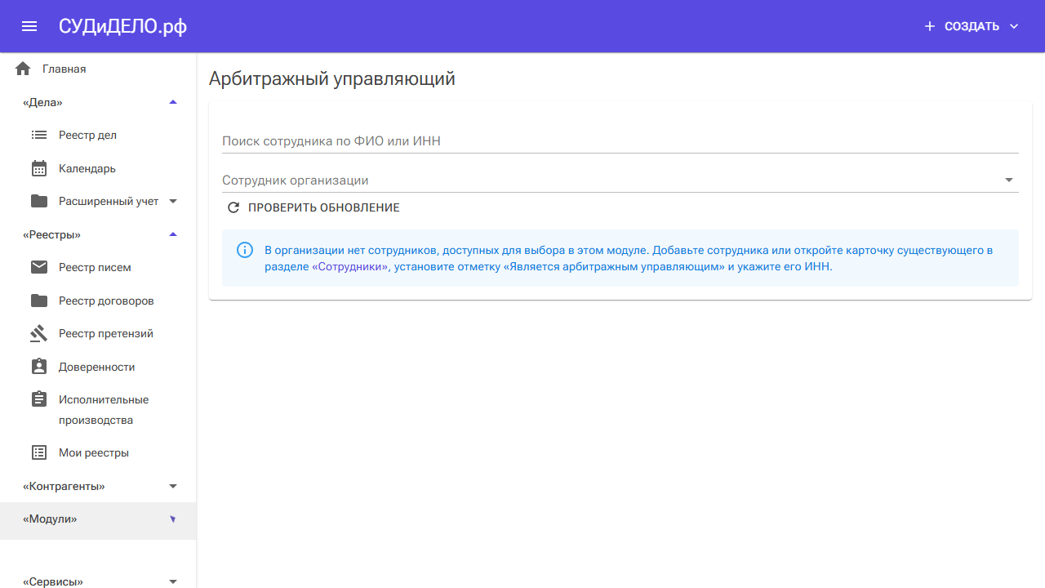This screenshot has width=1045, height=588.
Task: Click the home icon beside Главная
Action: [23, 69]
